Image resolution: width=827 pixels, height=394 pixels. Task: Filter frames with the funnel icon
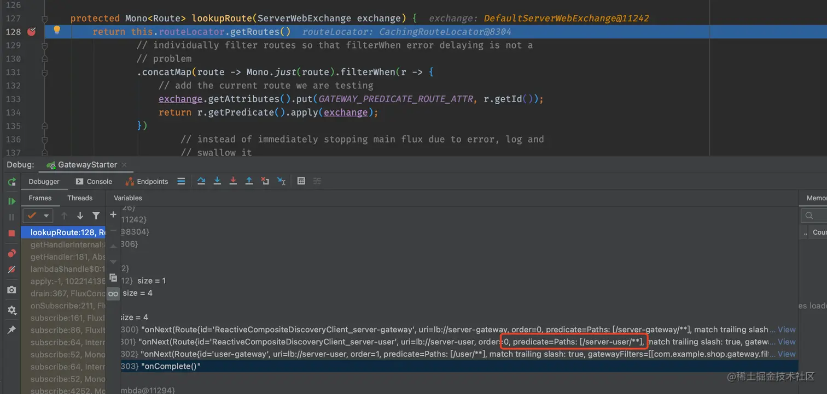pos(96,216)
